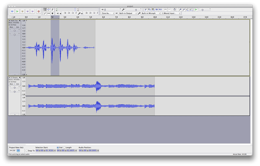Image resolution: width=260 pixels, height=166 pixels.
Task: Enable the Snap To checkbox
Action: tap(26, 150)
